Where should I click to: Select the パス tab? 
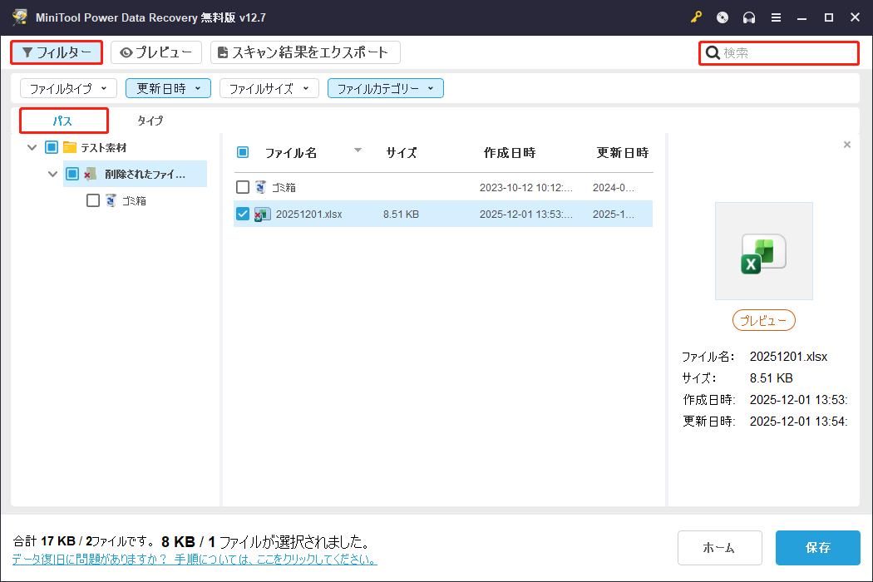tap(63, 120)
